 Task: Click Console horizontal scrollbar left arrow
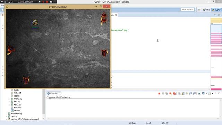coord(48,119)
